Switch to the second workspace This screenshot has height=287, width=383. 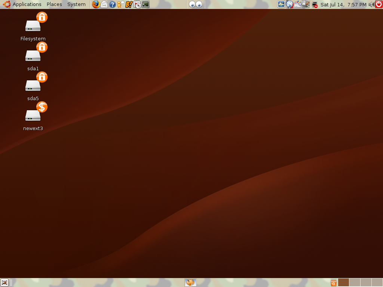pos(355,283)
